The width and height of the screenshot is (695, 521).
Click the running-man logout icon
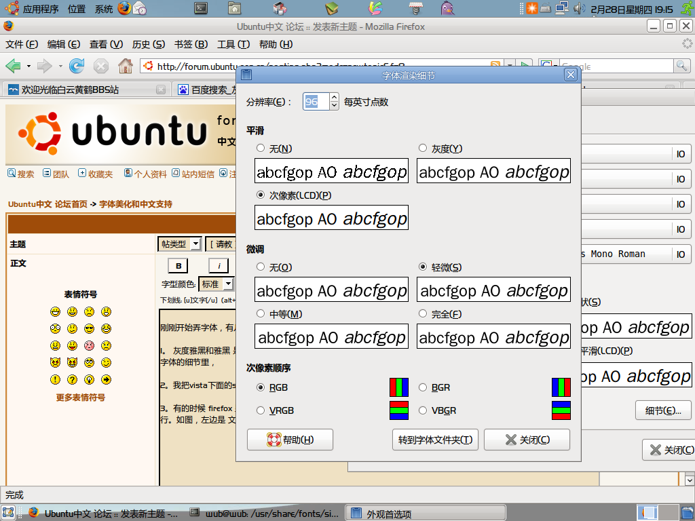(x=688, y=8)
